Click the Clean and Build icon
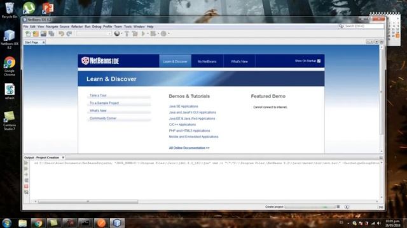The width and height of the screenshot is (407, 228). 135,34
